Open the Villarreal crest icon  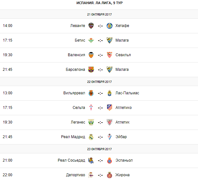[x=91, y=93]
